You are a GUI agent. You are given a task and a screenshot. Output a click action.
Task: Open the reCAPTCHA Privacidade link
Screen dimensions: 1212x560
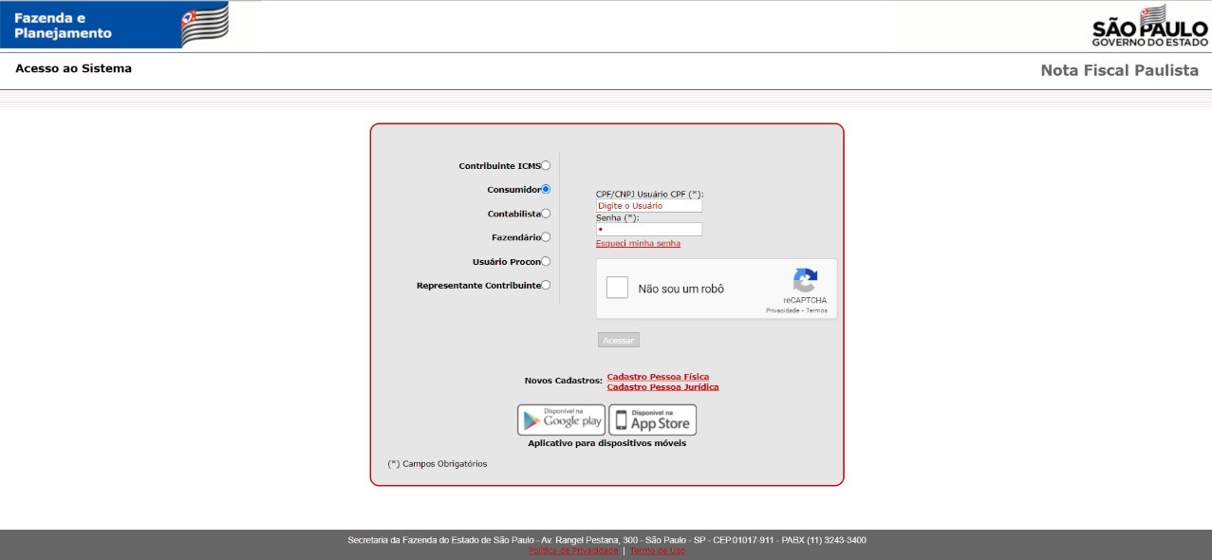[x=782, y=310]
